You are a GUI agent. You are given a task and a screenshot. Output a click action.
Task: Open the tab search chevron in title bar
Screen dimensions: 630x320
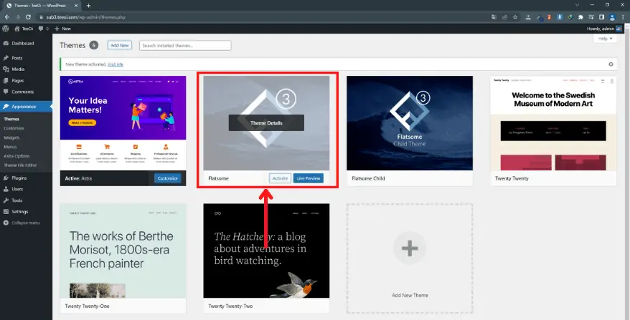(x=577, y=5)
